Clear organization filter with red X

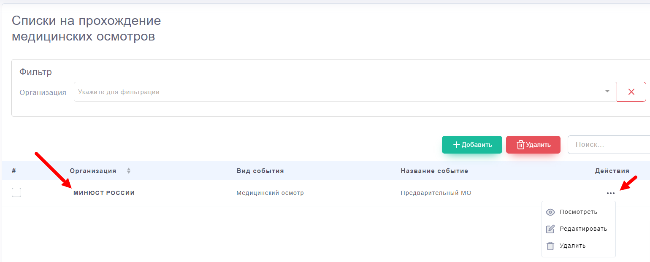[631, 92]
